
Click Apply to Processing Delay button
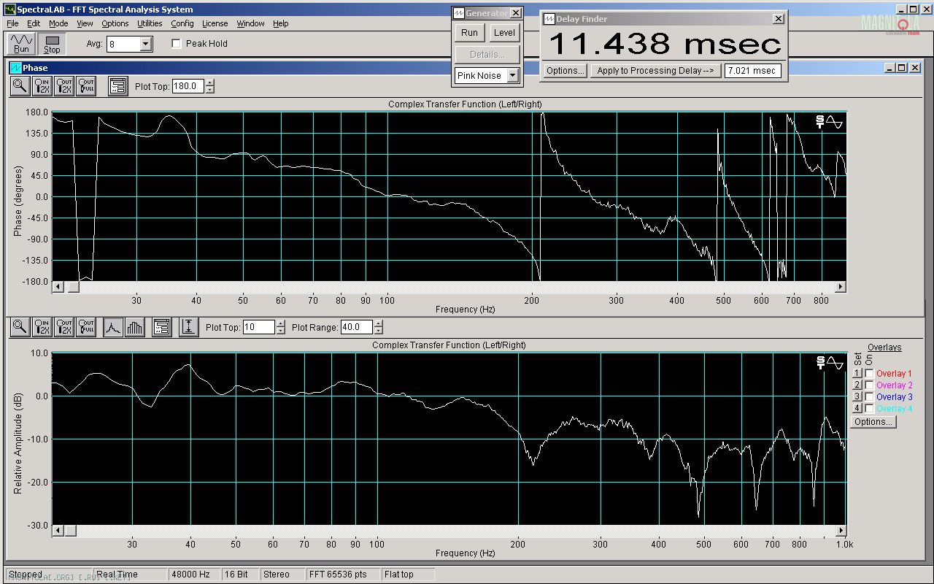[655, 71]
